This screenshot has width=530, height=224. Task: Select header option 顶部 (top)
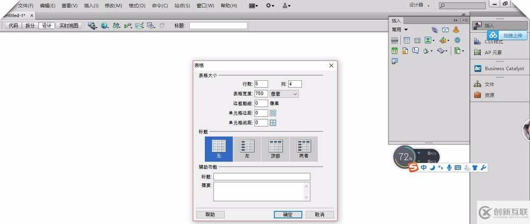coord(276,149)
